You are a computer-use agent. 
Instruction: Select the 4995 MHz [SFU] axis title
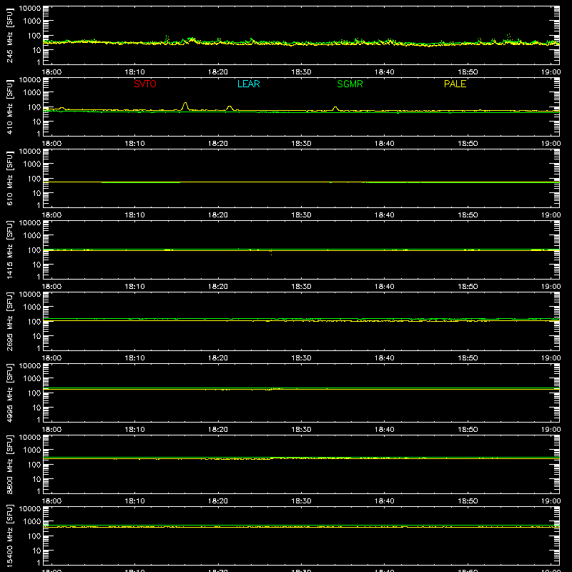(x=10, y=393)
